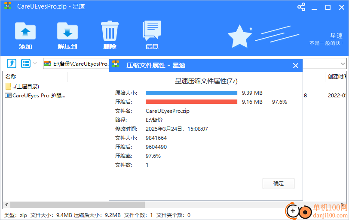Click the CareUEyesPro.zip file name value

(x=167, y=111)
